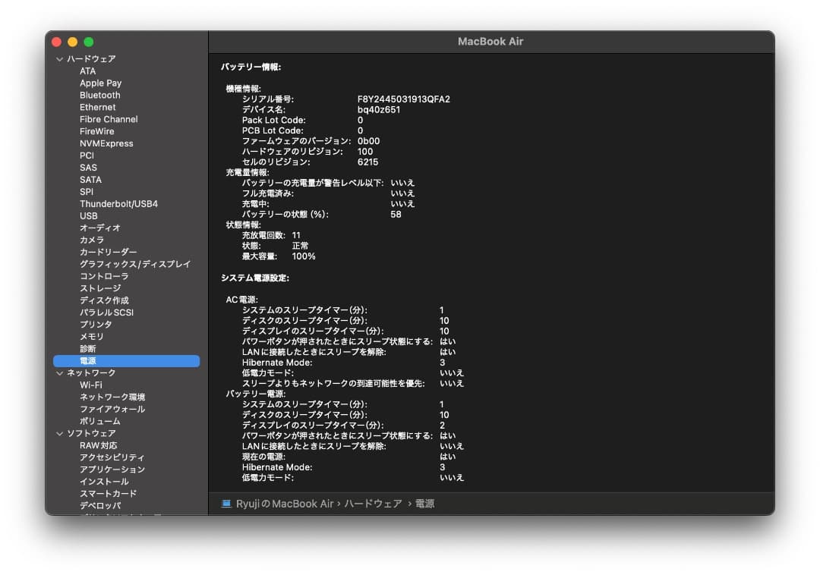Collapse the ネットワーク section

[59, 372]
